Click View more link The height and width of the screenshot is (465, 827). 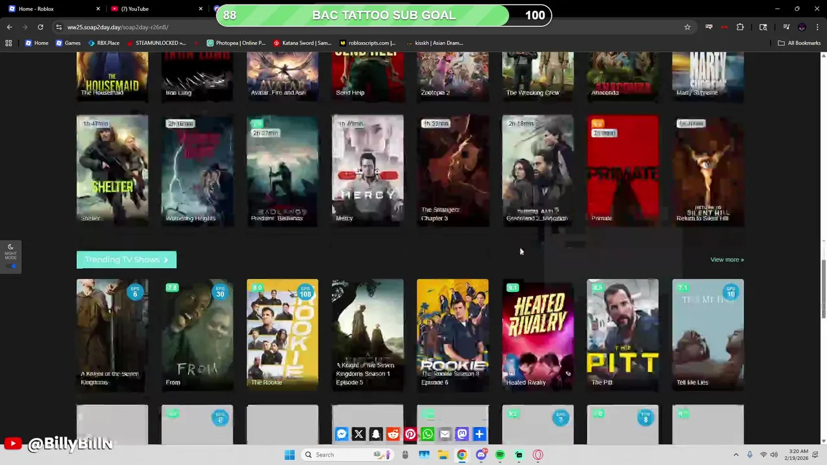click(x=727, y=260)
